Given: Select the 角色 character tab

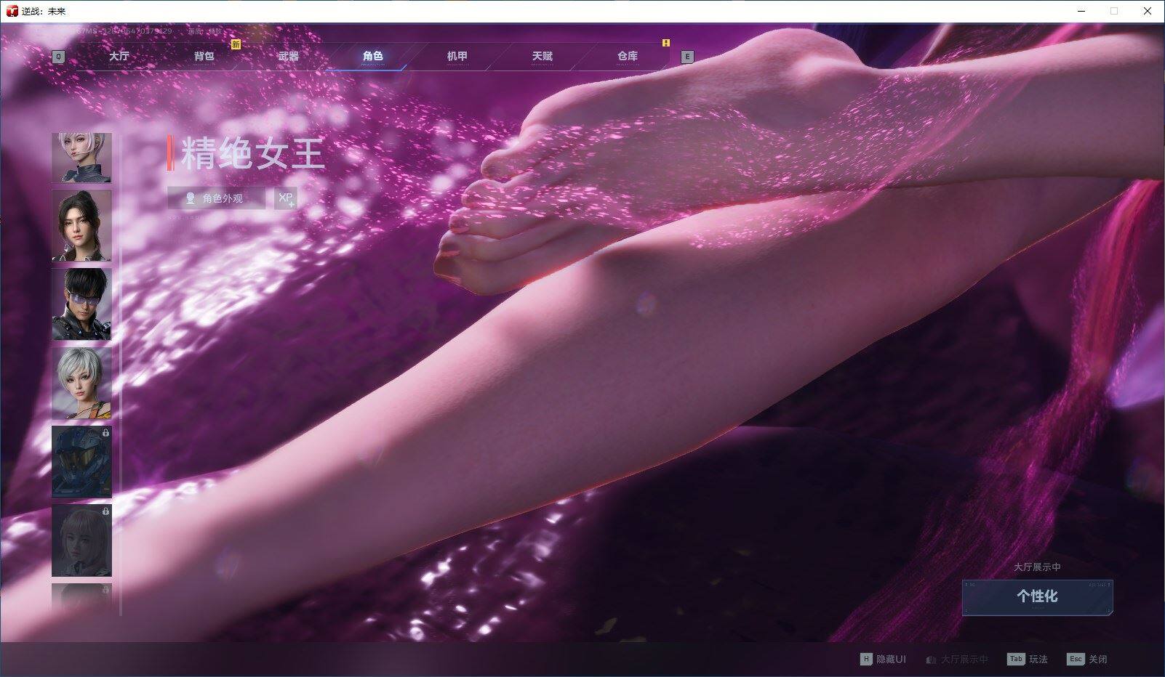Looking at the screenshot, I should [373, 56].
